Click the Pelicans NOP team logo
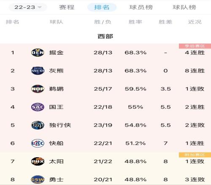The image size is (211, 185). click(38, 89)
